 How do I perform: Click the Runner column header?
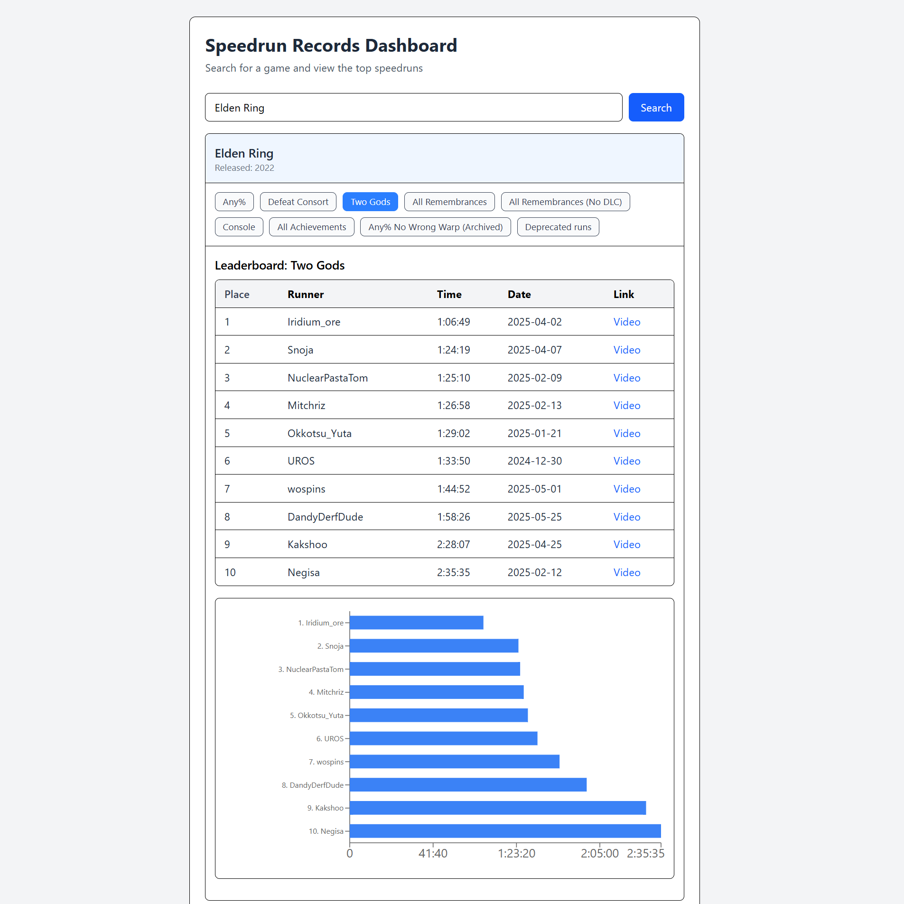[x=306, y=294]
